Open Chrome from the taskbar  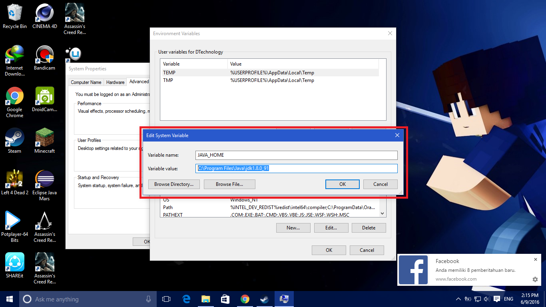245,299
